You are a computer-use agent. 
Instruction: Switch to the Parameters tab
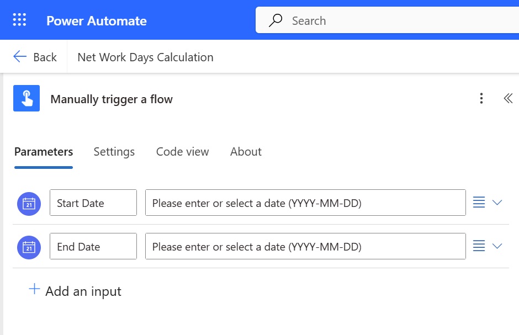[x=44, y=152]
